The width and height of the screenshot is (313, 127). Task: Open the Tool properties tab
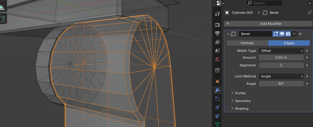(x=217, y=14)
